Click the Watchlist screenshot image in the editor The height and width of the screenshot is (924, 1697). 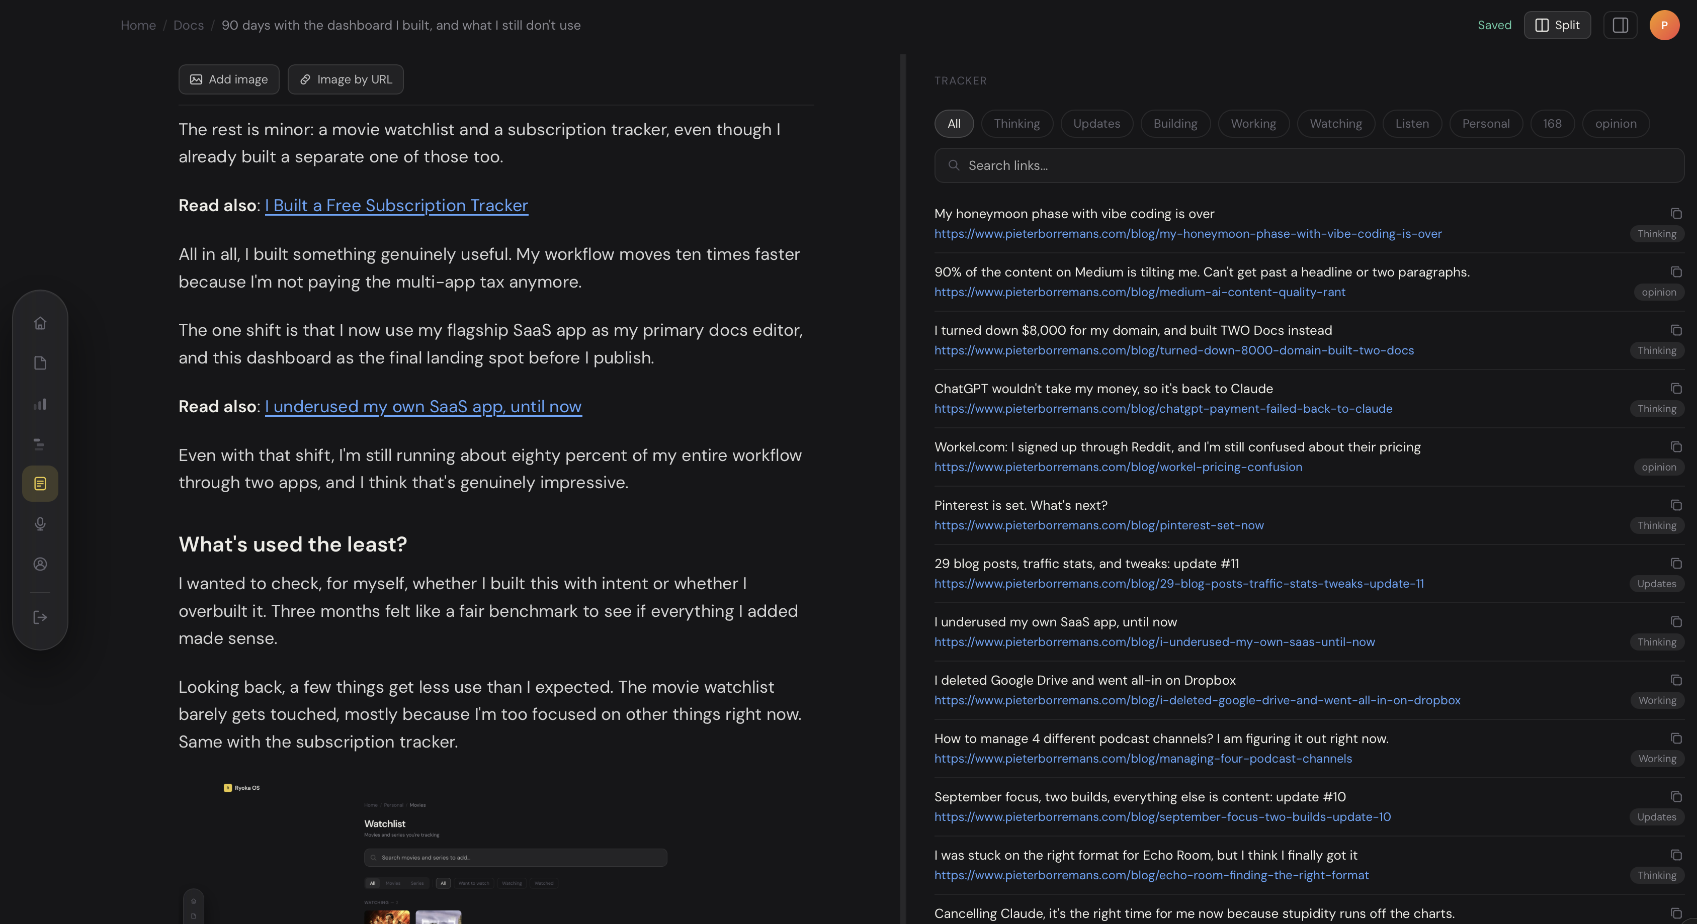coord(496,850)
